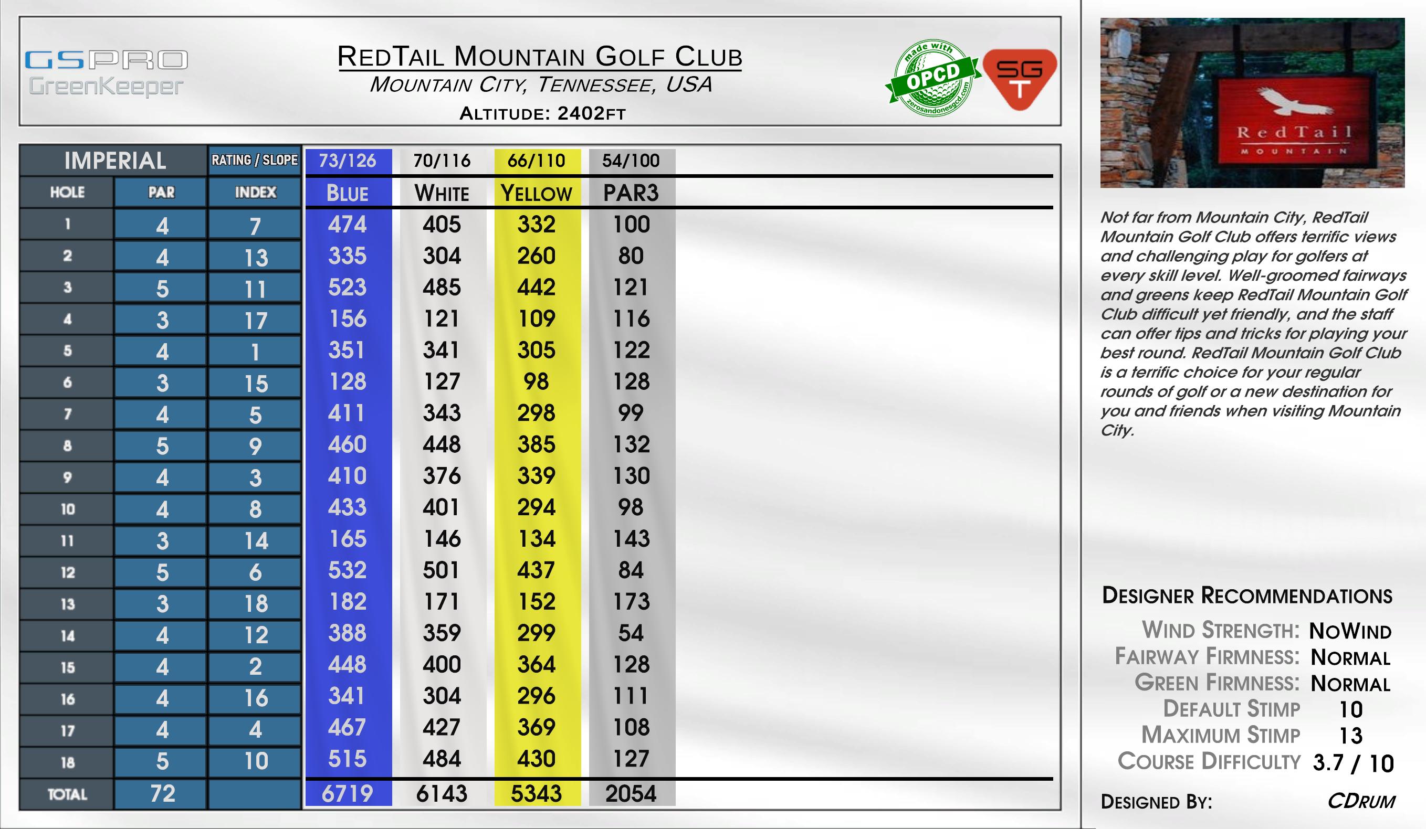This screenshot has height=829, width=1426.
Task: Click white yardage 427 for hole 17
Action: tap(442, 727)
